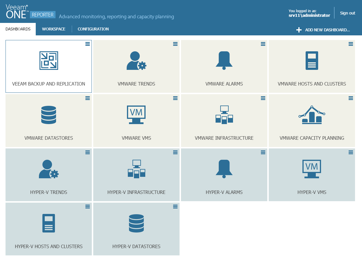Open the menu on Veeam Backup and Replication tile
Screen dimensions: 362x258
(87, 44)
